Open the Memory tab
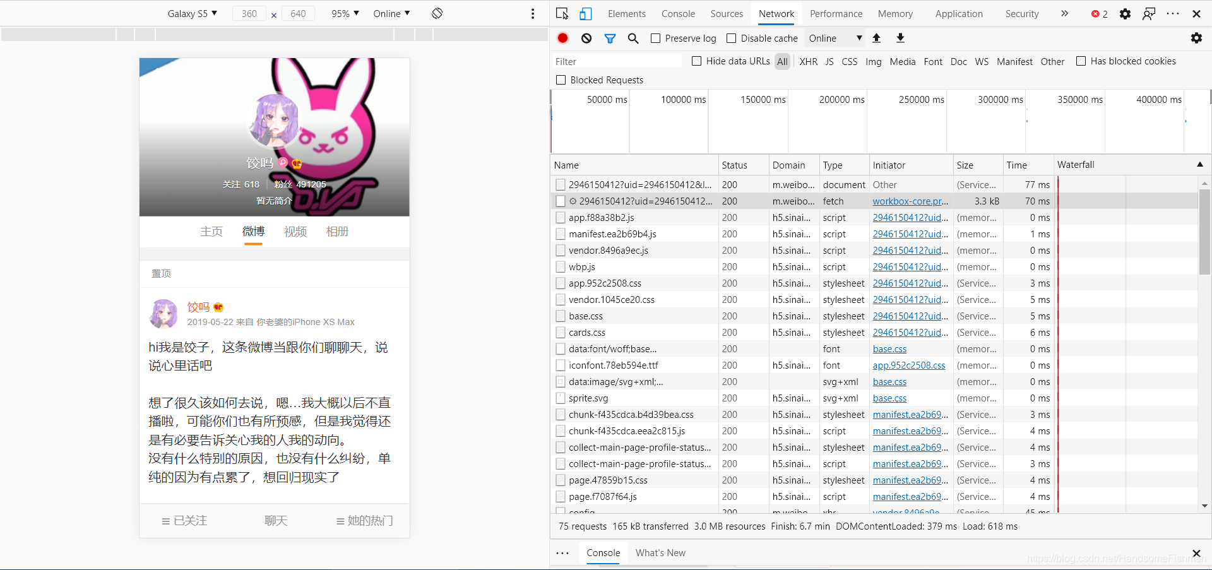Viewport: 1212px width, 570px height. pyautogui.click(x=895, y=14)
